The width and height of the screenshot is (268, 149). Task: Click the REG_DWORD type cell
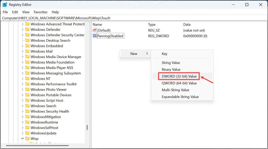point(158,36)
